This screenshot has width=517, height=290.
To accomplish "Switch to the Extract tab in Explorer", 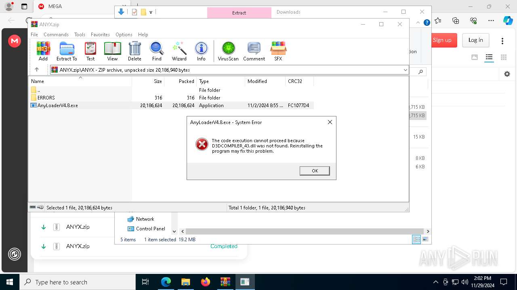I will (239, 12).
